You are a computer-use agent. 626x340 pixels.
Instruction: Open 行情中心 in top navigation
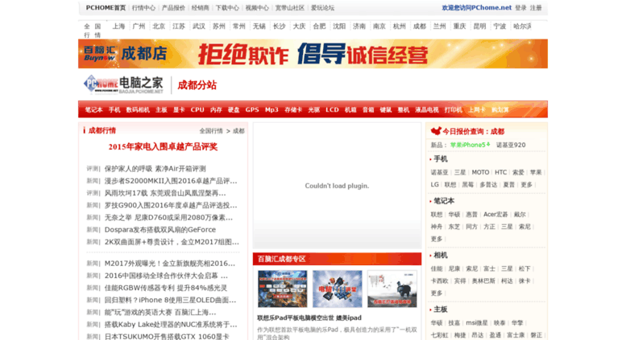[x=143, y=7]
